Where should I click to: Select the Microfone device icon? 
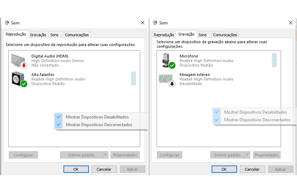pyautogui.click(x=168, y=61)
